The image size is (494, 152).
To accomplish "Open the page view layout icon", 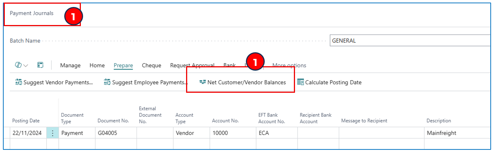I will 40,66.
